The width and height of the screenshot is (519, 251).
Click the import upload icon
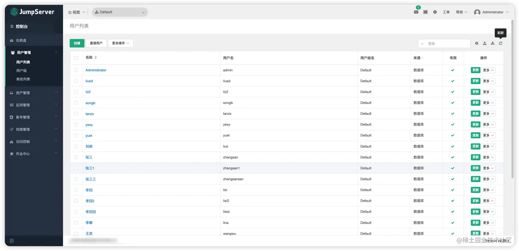(x=485, y=43)
